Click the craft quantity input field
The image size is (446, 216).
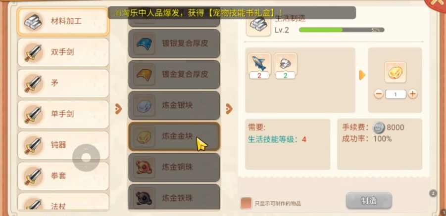[396, 94]
